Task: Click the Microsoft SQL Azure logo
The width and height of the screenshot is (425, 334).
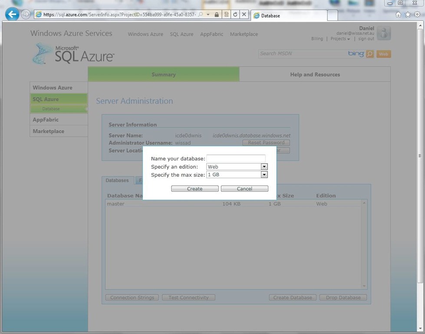Action: (x=73, y=54)
